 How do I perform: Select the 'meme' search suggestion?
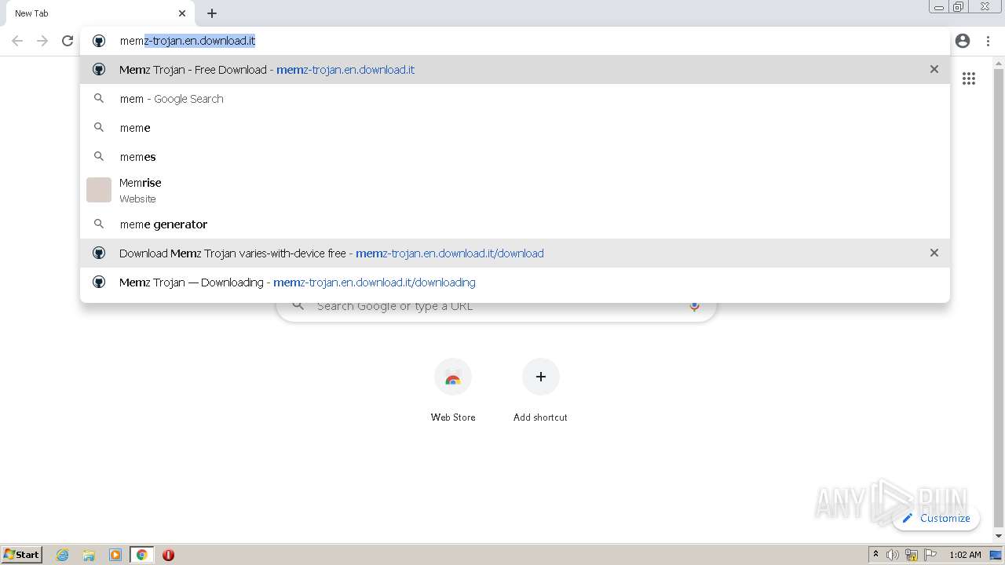515,128
